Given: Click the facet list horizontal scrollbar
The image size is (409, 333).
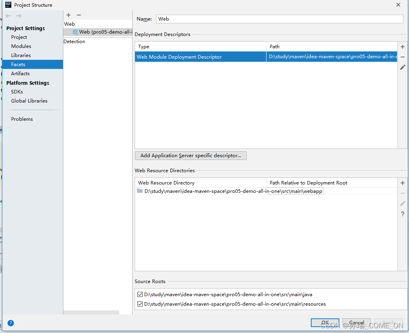Looking at the screenshot, I should click(x=91, y=312).
